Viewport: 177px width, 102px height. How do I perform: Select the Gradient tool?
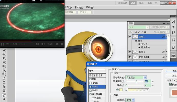4,66
